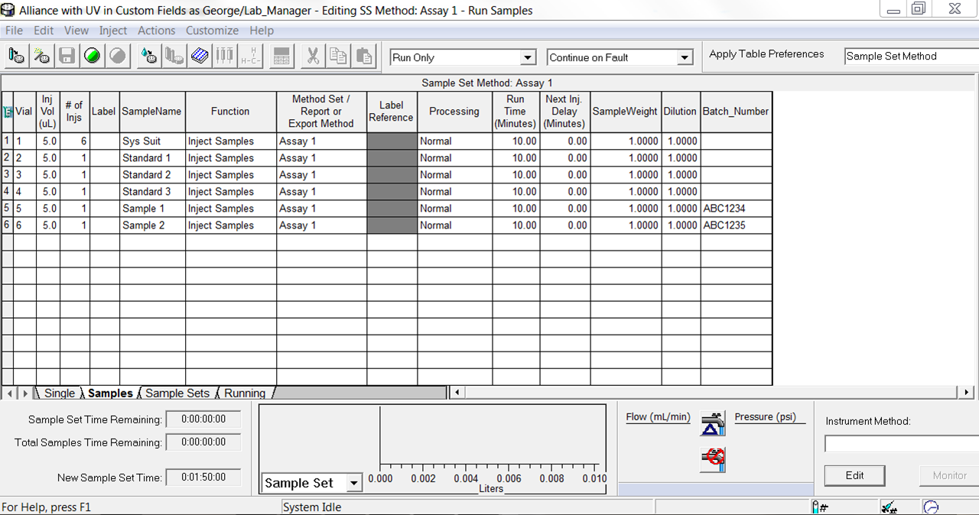Click the SampleWeight column header

coord(625,112)
